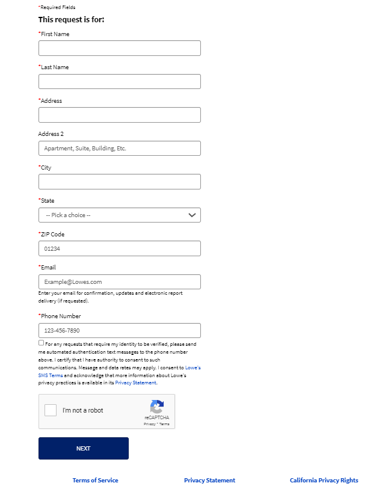
Task: Open the State "Pick a choice" dropdown
Action: pyautogui.click(x=120, y=215)
